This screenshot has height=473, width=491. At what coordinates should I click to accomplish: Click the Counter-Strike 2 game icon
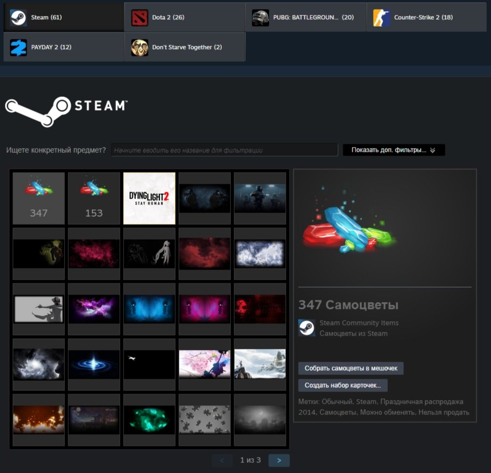pyautogui.click(x=381, y=18)
